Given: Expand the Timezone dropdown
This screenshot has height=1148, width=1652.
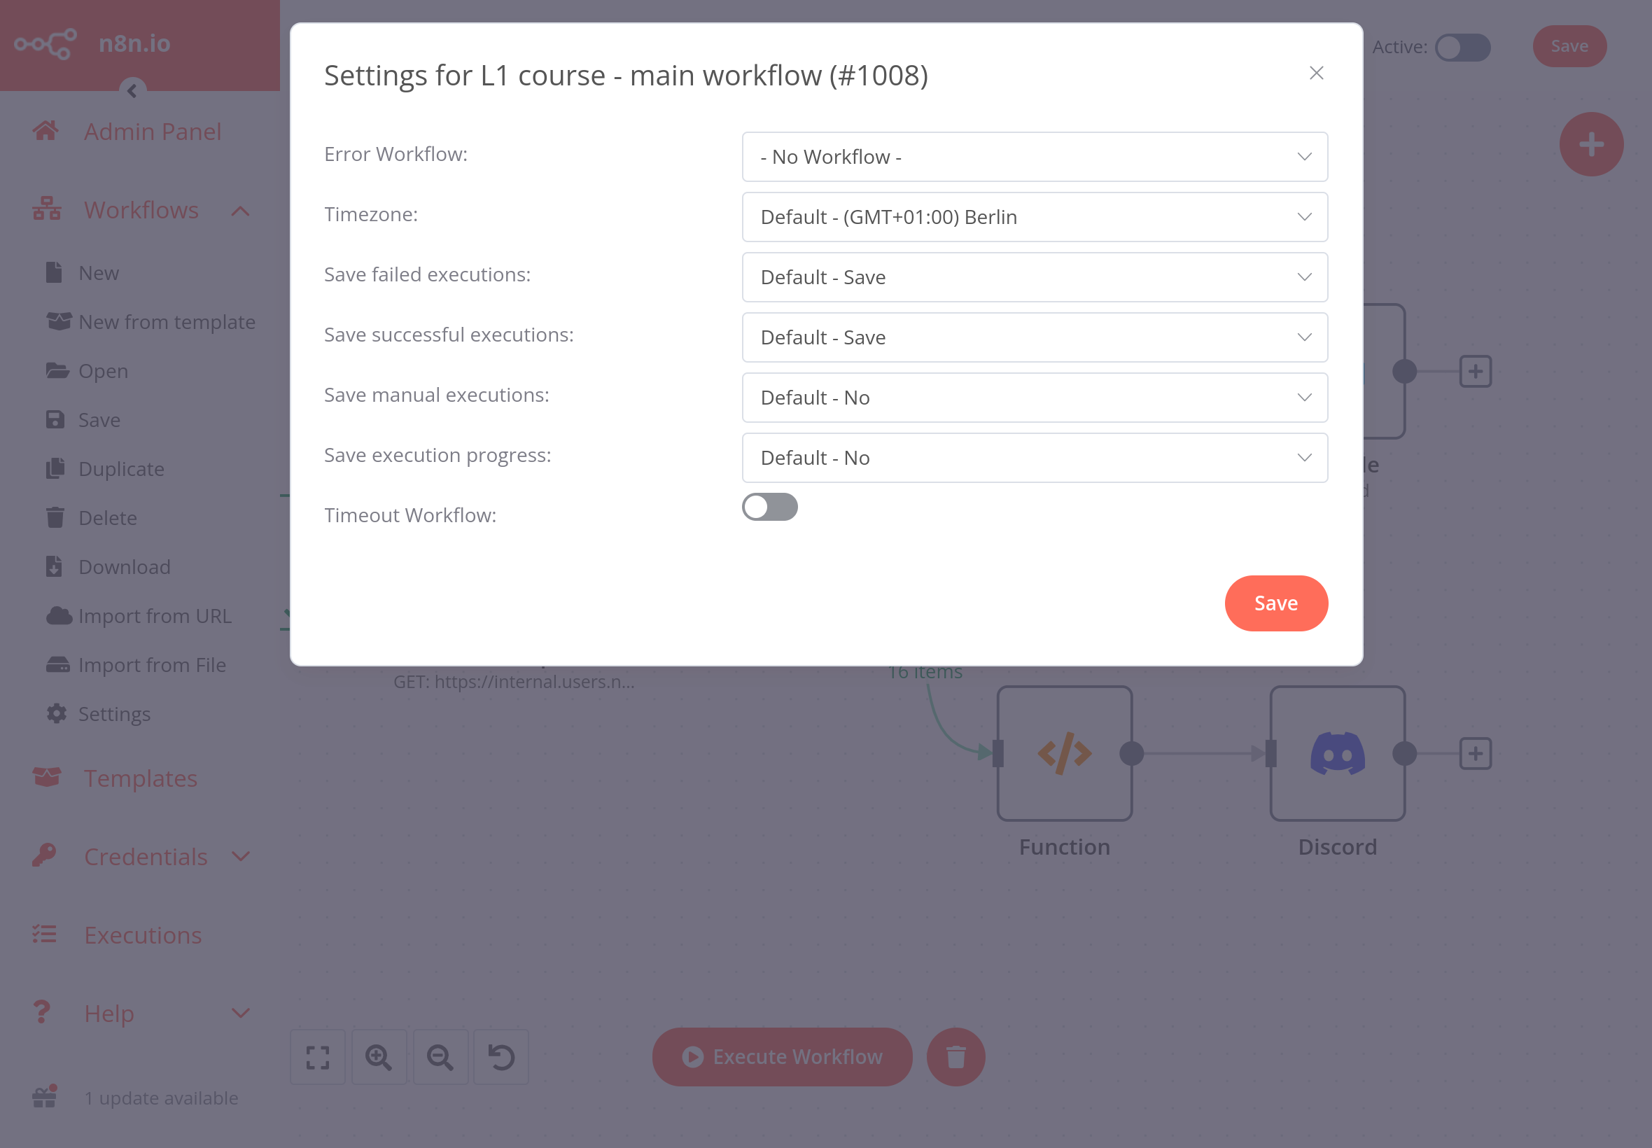Looking at the screenshot, I should tap(1035, 216).
